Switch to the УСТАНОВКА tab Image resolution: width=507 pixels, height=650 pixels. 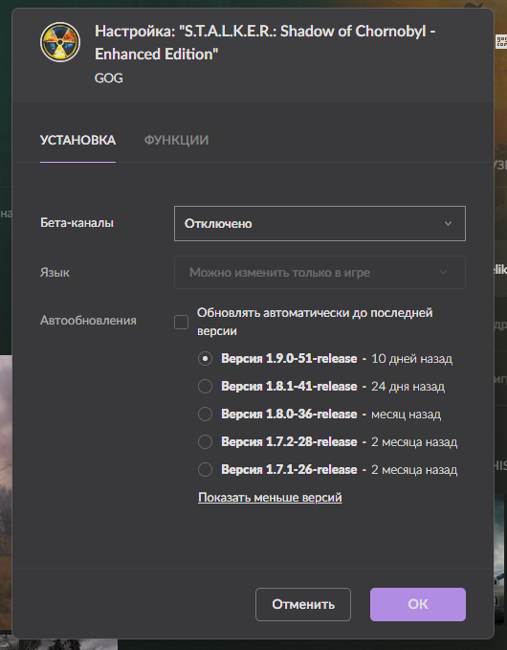[x=77, y=140]
